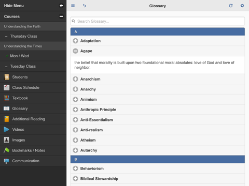
Task: Click the B section header bar
Action: [158, 159]
